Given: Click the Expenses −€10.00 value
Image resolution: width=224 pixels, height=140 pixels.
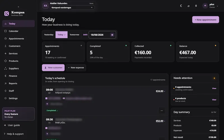Looking at the screenshot, I should point(213,130).
